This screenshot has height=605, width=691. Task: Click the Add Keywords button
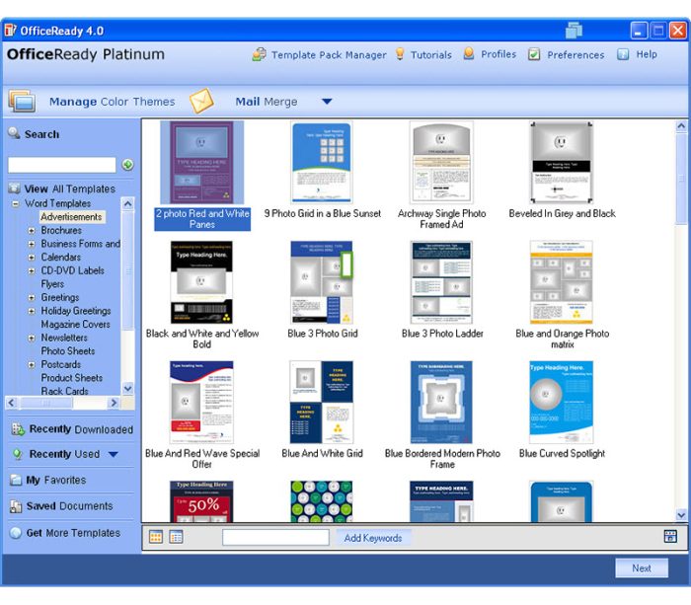[x=373, y=538]
